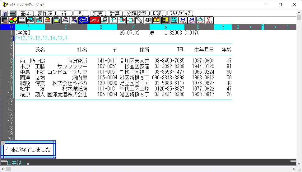
Task: Collapse the 仕事が終了しました message box
Action: (x=3, y=143)
